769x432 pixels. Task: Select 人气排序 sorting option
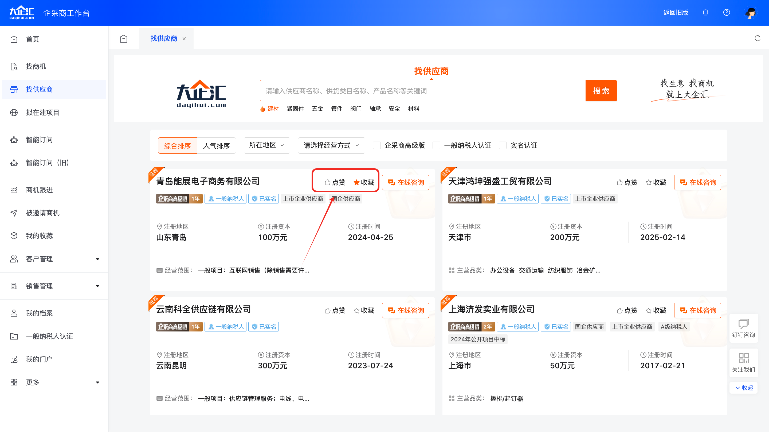(217, 146)
